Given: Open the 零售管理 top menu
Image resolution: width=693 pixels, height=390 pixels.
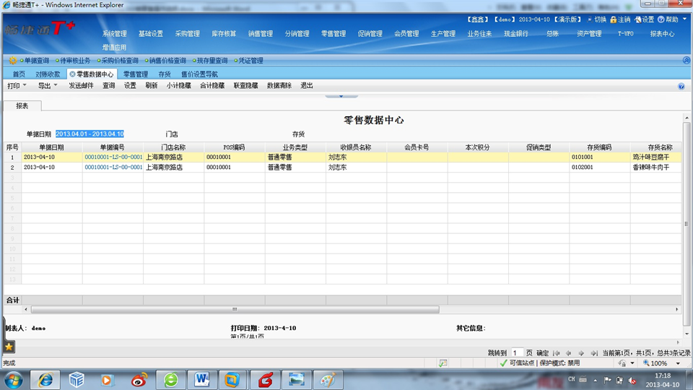Looking at the screenshot, I should coord(334,34).
